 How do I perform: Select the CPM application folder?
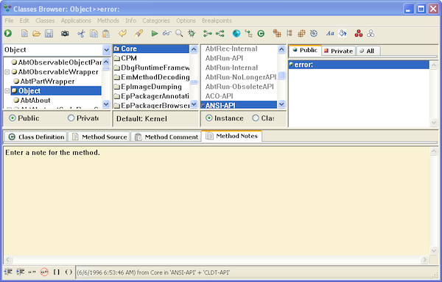[129, 58]
